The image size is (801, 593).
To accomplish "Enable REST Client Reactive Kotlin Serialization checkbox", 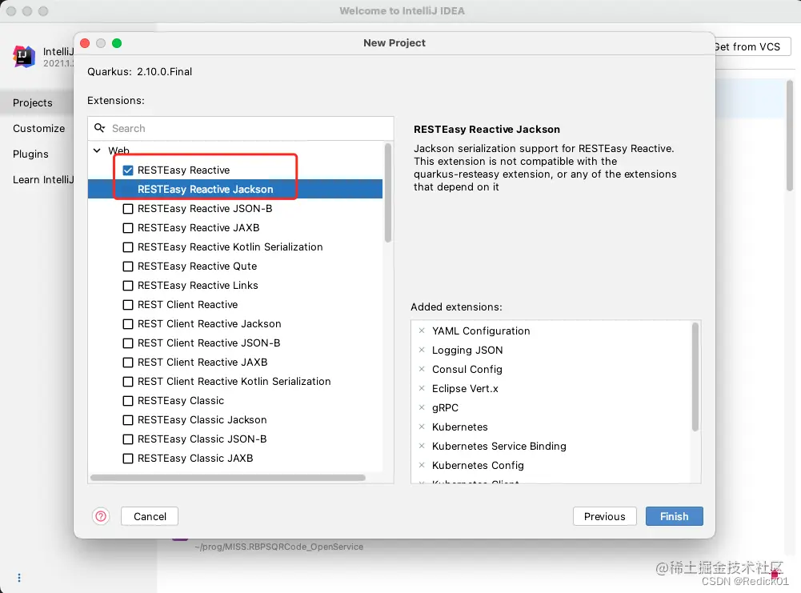I will pyautogui.click(x=128, y=382).
